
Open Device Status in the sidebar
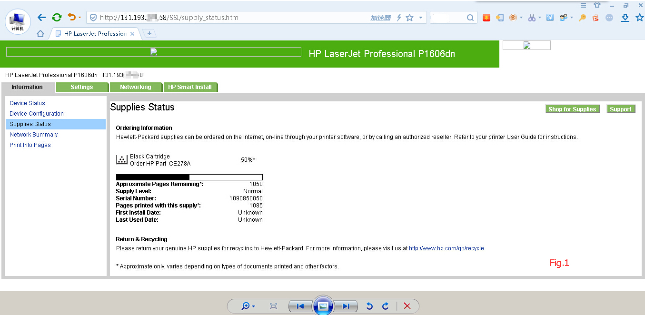click(x=27, y=103)
